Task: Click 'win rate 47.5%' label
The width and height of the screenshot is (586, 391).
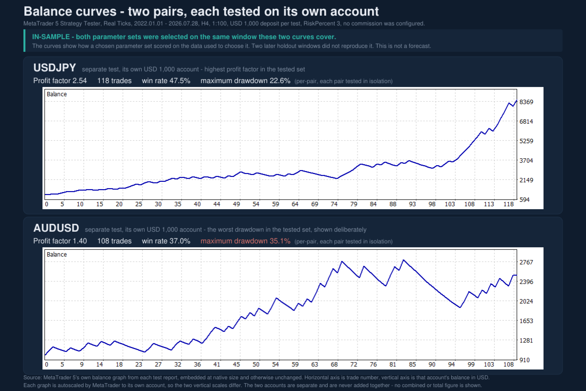Action: [x=166, y=81]
